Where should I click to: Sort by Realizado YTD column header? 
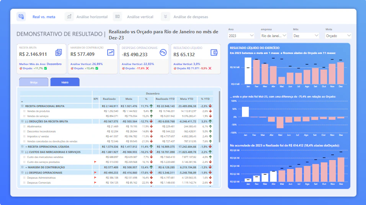coord(165,99)
